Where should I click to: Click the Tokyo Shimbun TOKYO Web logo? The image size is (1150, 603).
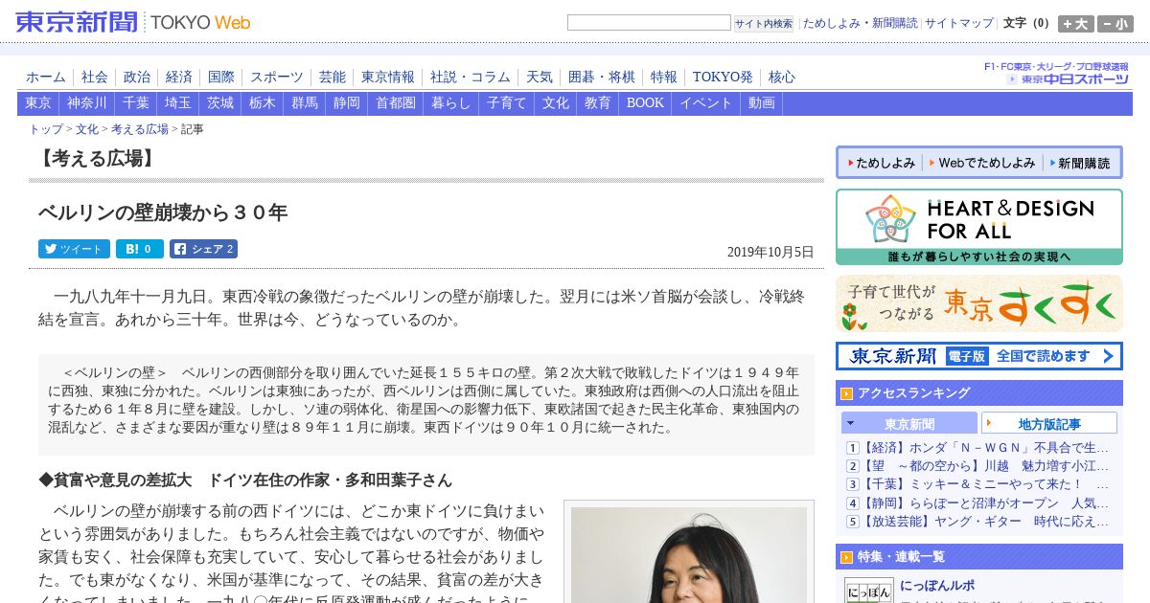[133, 22]
